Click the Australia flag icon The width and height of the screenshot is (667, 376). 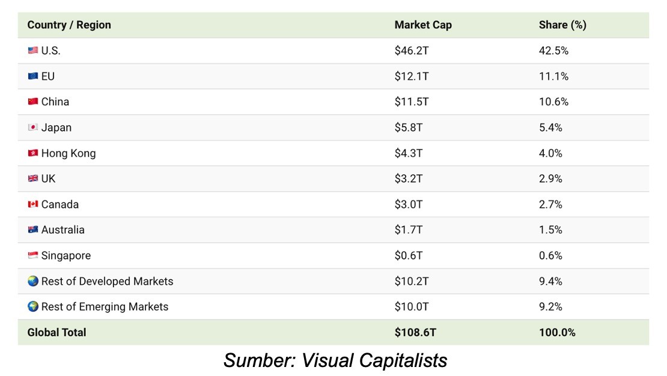pyautogui.click(x=33, y=229)
